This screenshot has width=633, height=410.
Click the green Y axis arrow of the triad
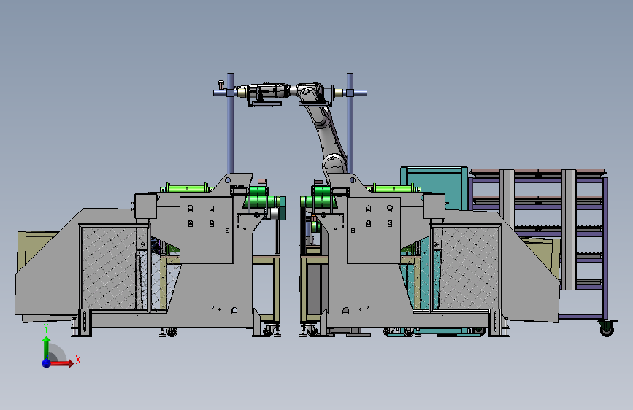pyautogui.click(x=47, y=347)
